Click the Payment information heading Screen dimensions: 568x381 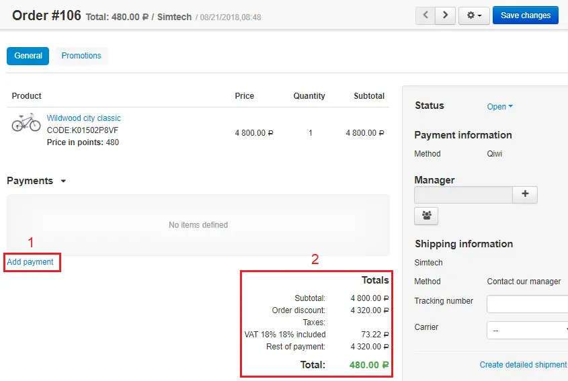[463, 135]
